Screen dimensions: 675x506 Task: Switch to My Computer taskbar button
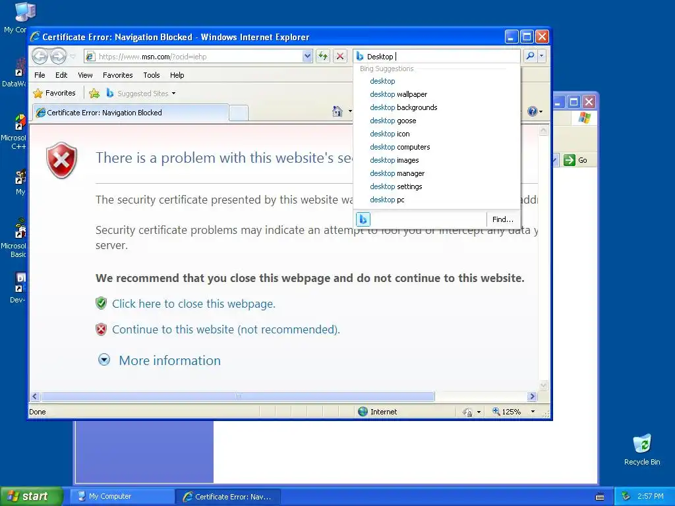click(x=122, y=497)
